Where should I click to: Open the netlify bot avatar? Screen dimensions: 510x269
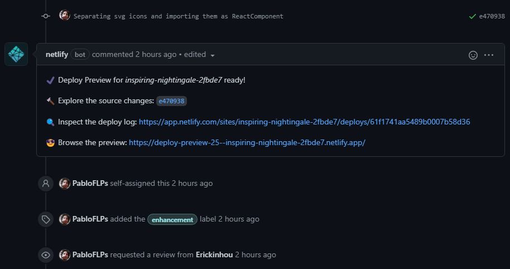[x=16, y=54]
